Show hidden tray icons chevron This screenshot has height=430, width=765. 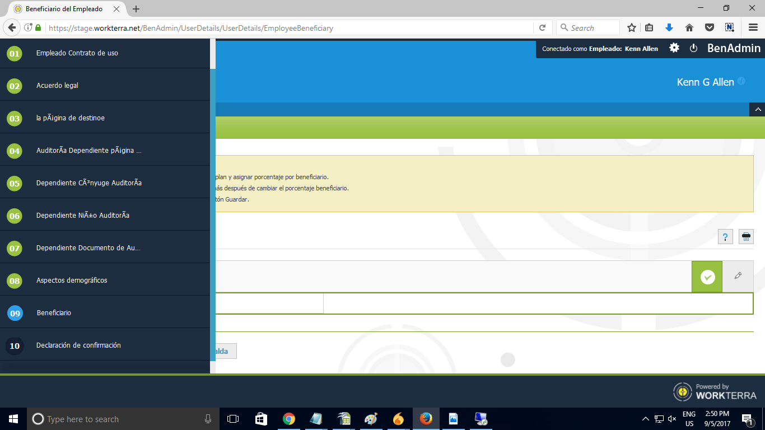(645, 419)
